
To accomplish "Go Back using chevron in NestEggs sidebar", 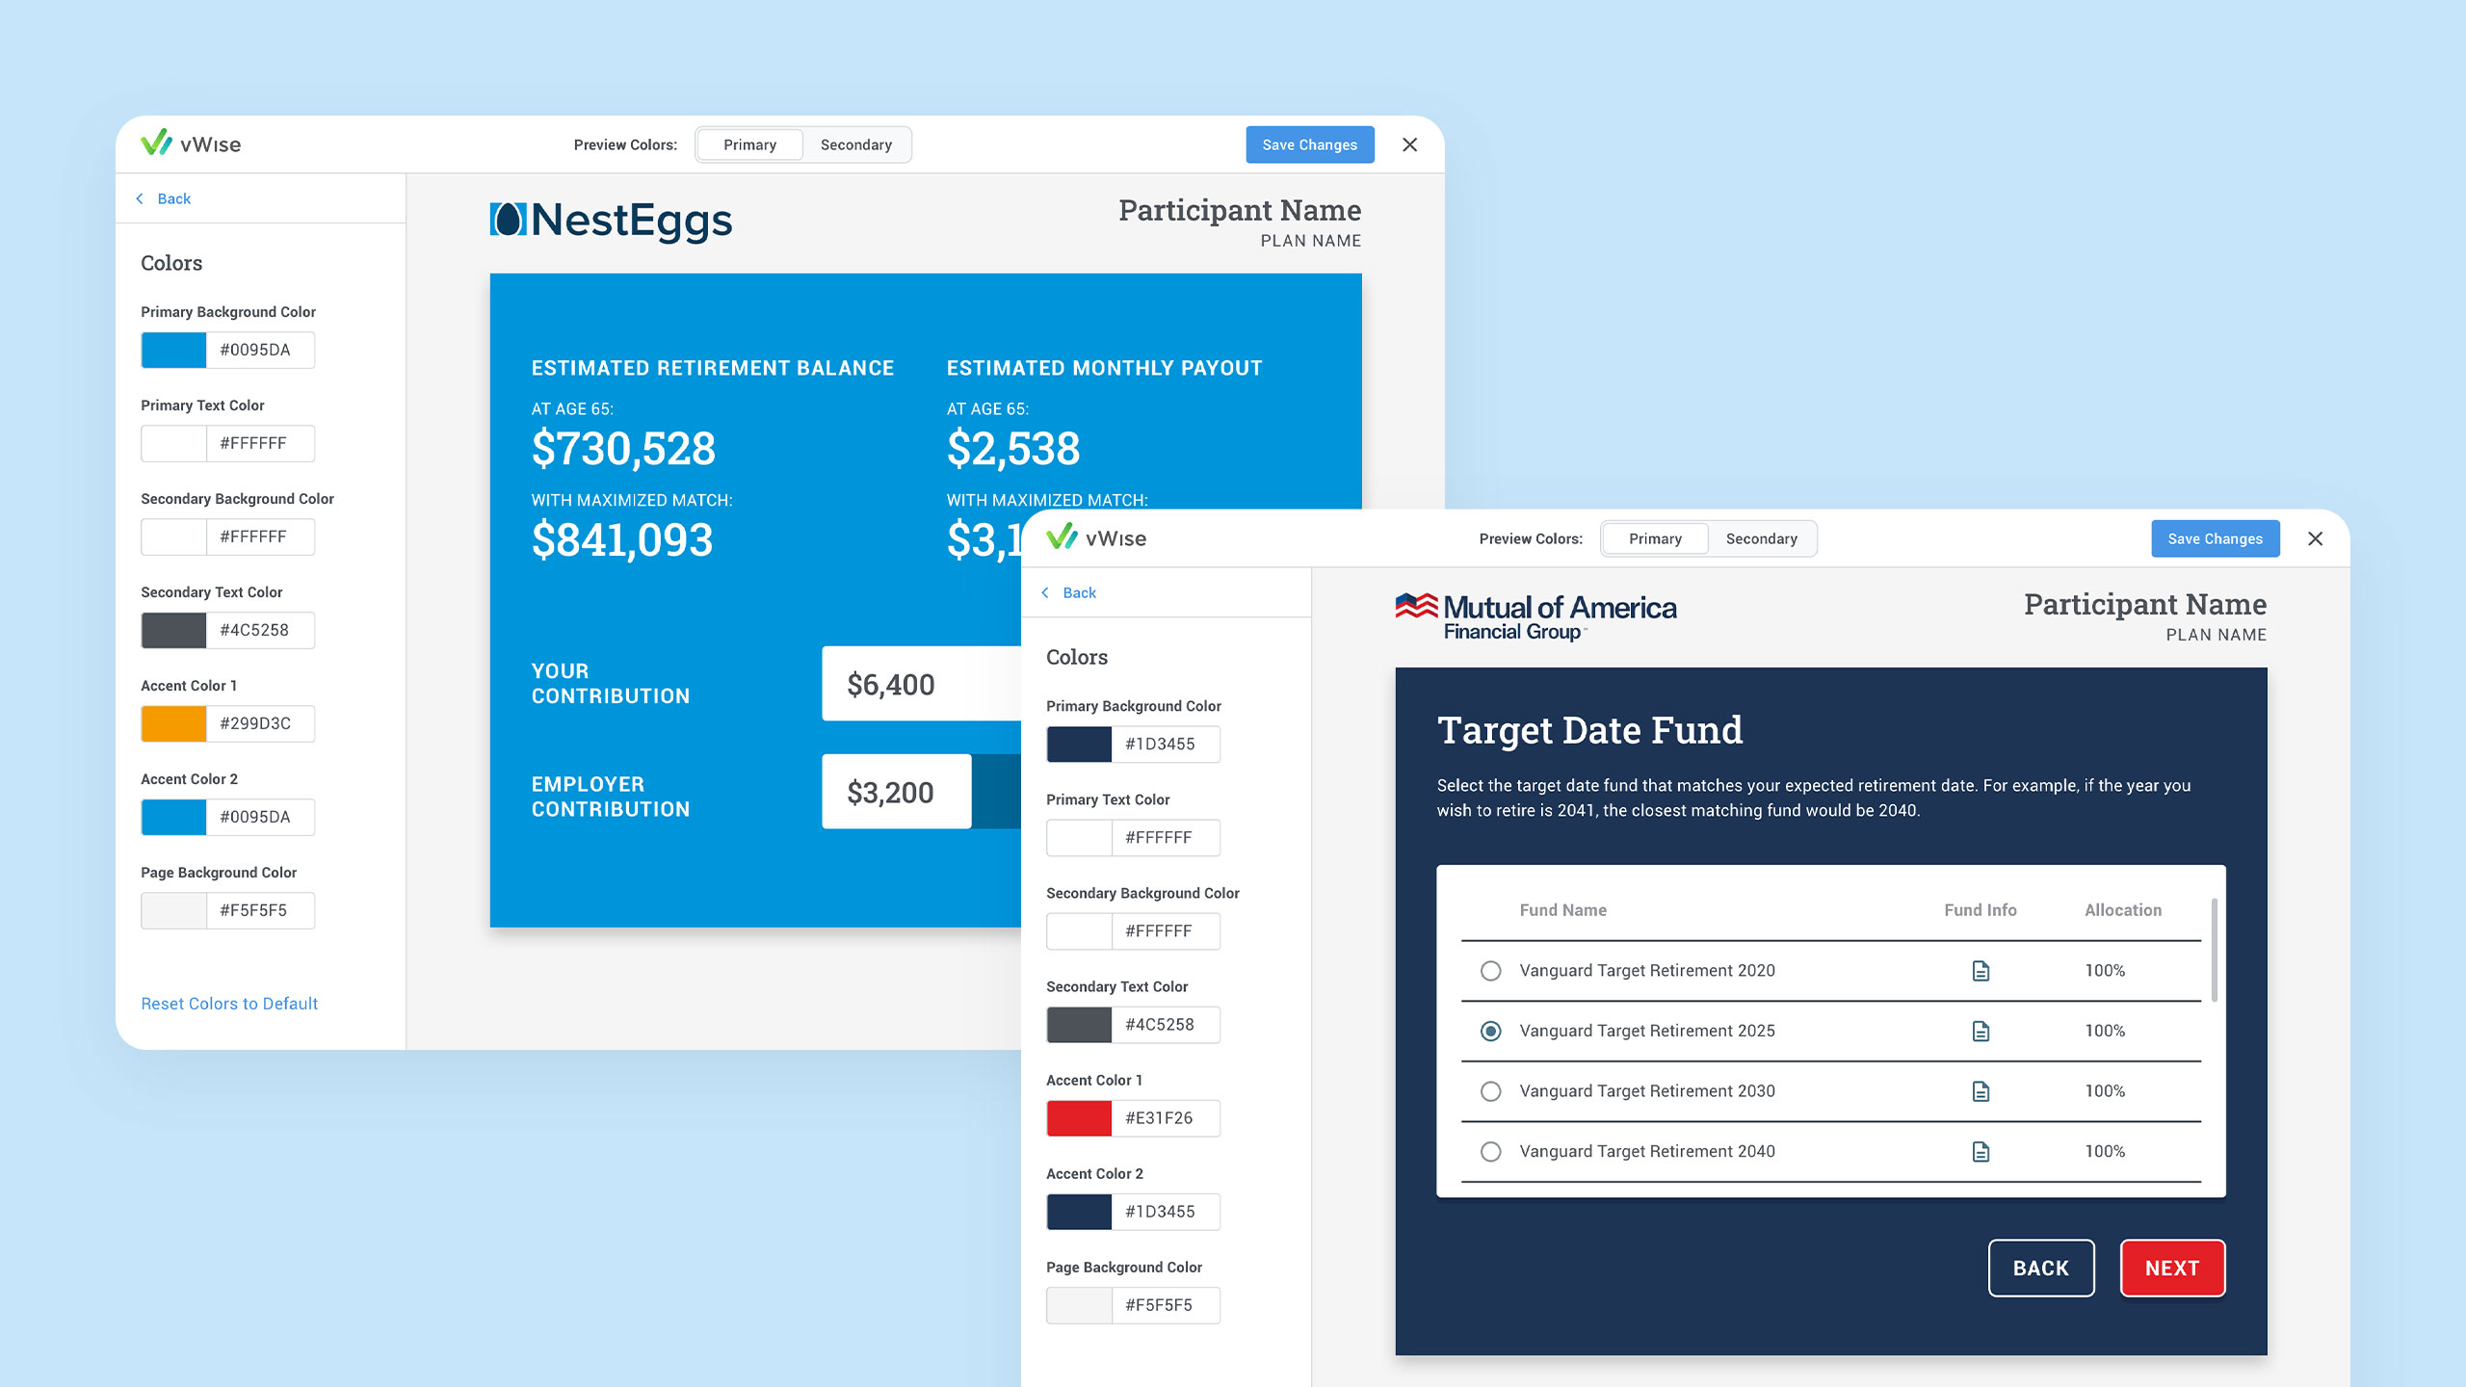I will (x=140, y=198).
